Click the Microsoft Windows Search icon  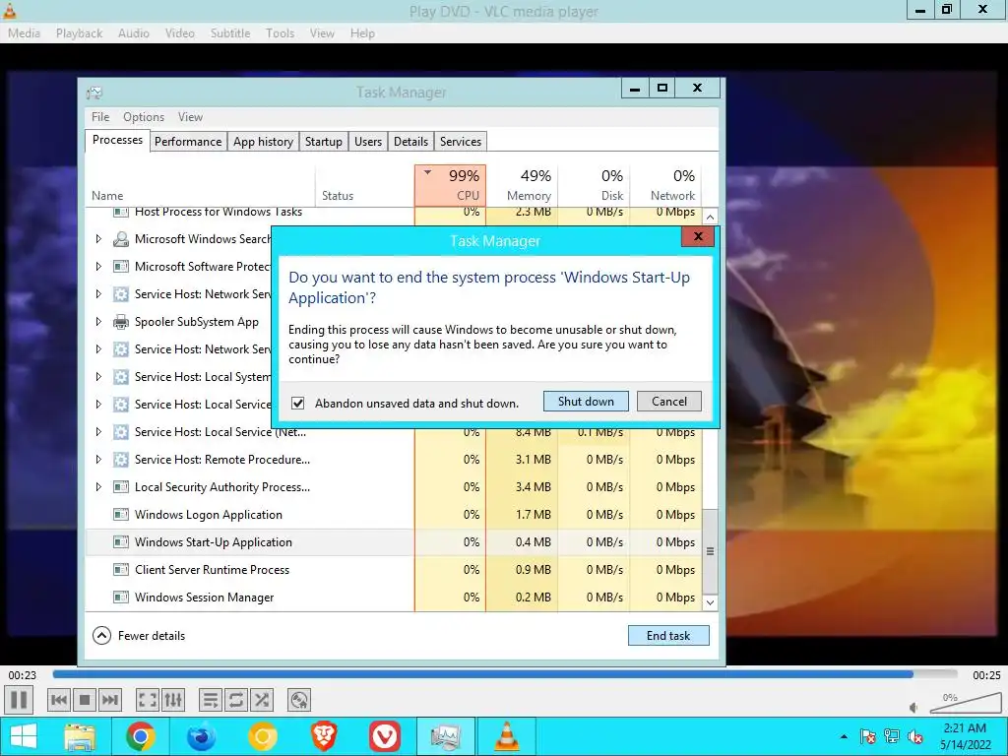120,239
